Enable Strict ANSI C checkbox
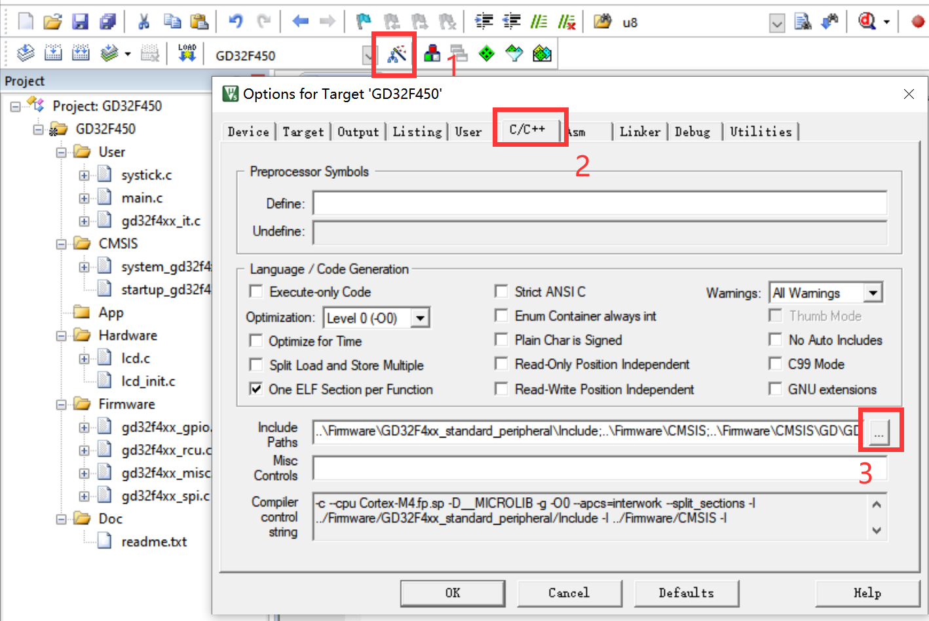929x621 pixels. tap(501, 291)
